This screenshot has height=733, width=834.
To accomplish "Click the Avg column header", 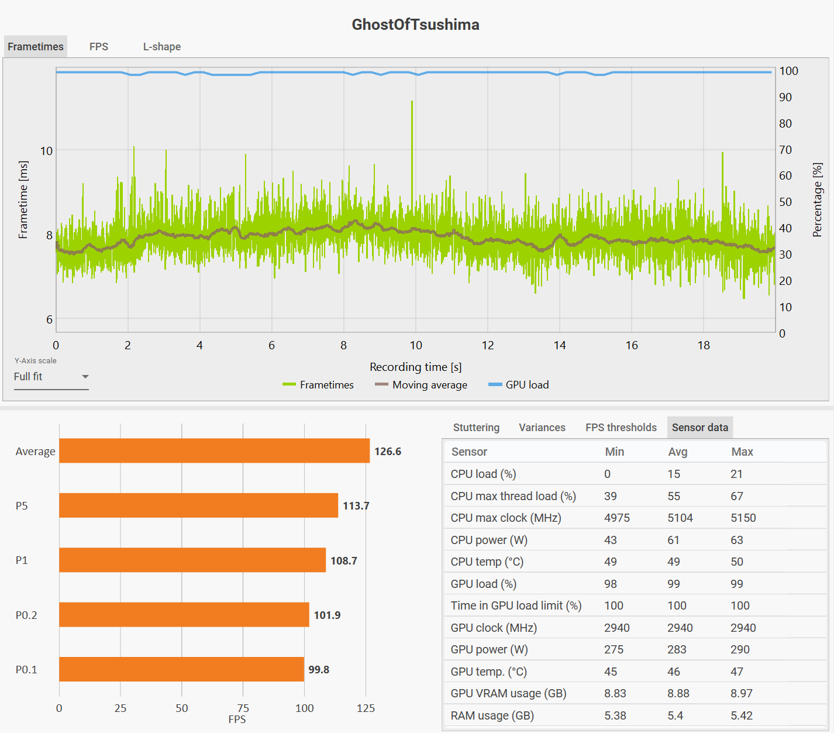I will (678, 452).
